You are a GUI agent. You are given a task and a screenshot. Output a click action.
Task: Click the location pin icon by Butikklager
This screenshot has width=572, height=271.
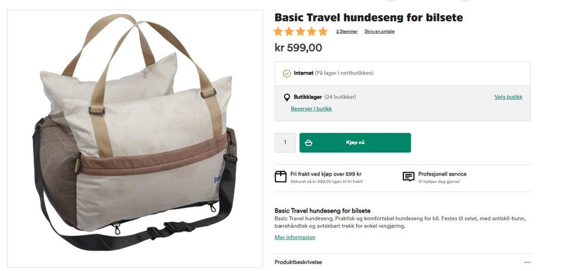287,97
